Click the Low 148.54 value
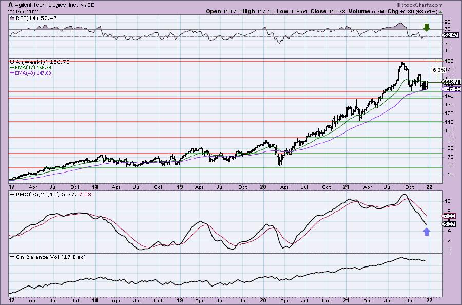This screenshot has height=305, width=462. 292,11
